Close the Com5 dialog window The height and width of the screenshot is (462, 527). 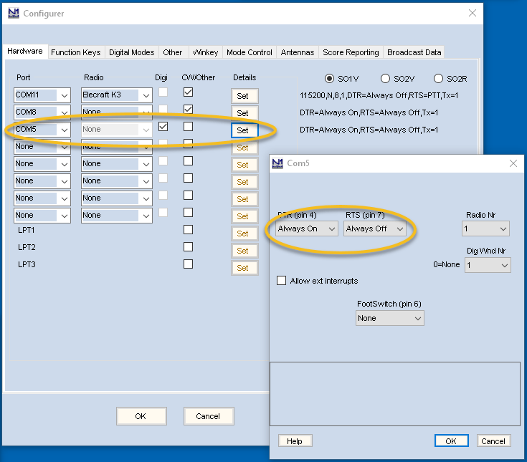(513, 163)
